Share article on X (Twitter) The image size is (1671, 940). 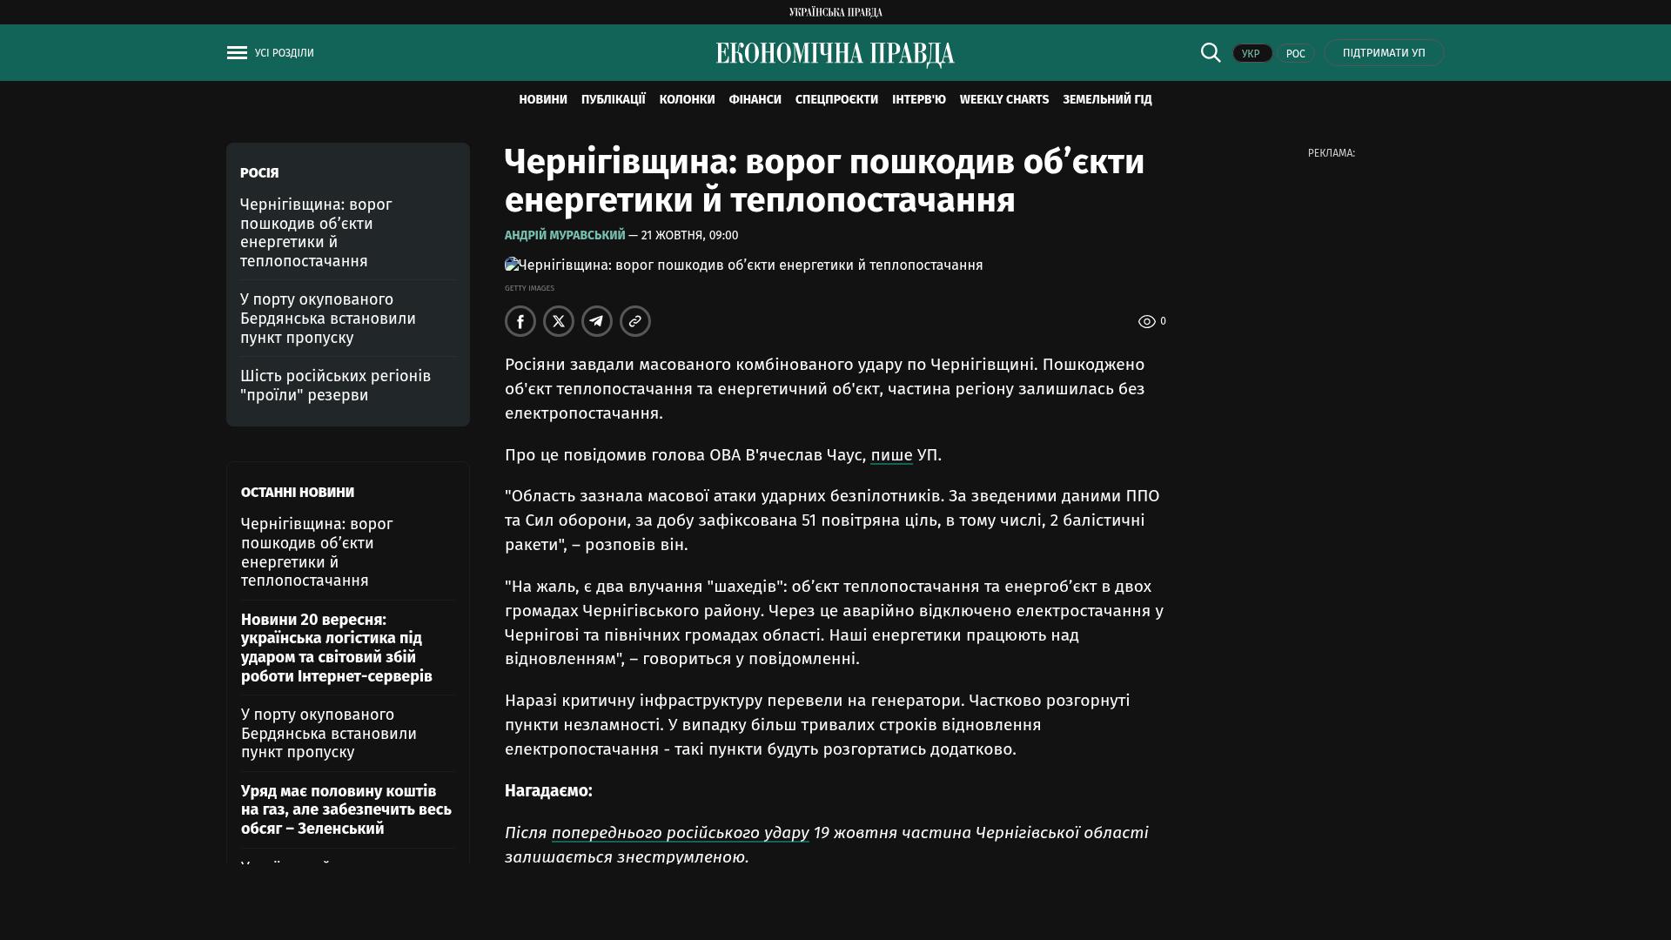(x=559, y=321)
